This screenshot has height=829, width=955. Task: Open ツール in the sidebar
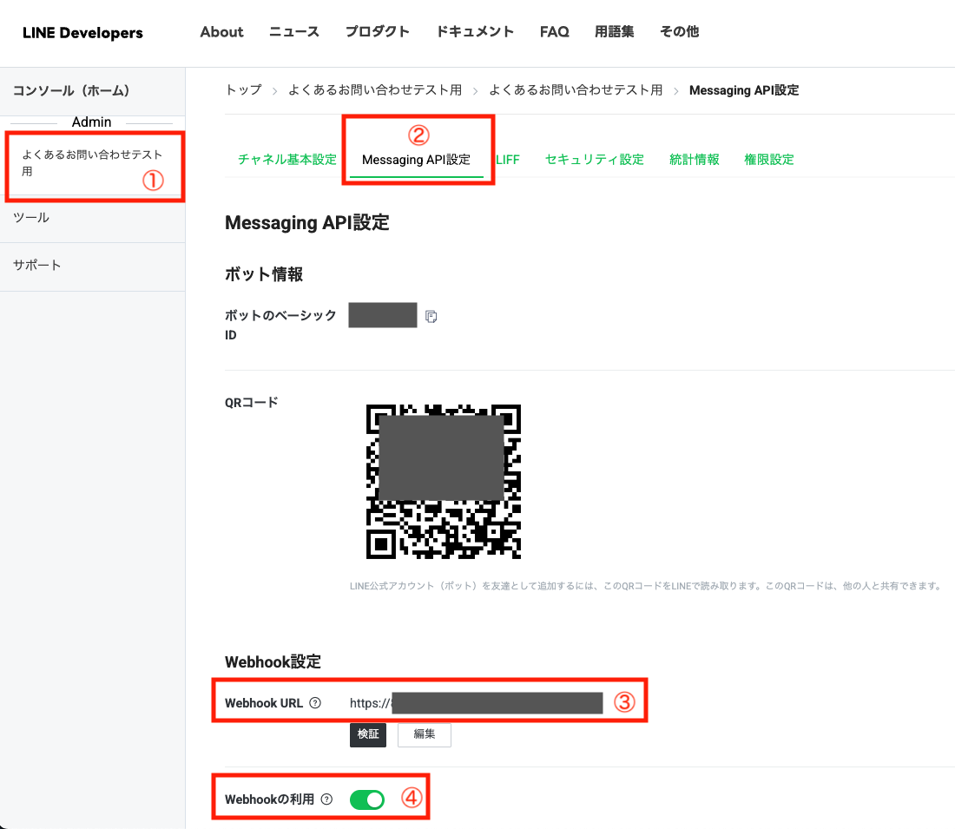click(x=31, y=218)
